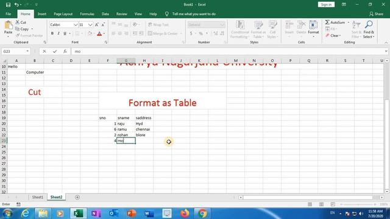Click the red Font Color A icon

[99, 33]
